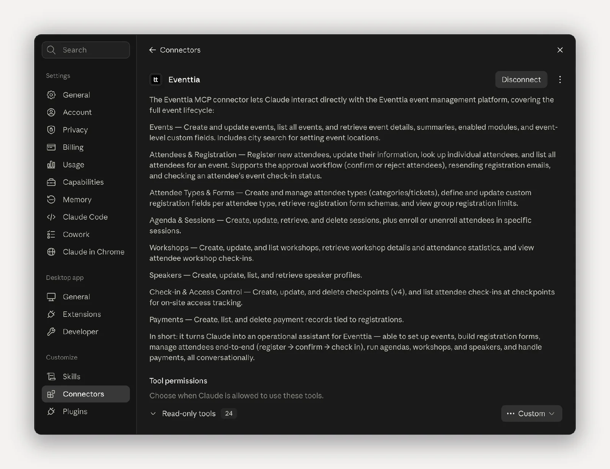Viewport: 610px width, 469px height.
Task: Click the Eventtia connector title
Action: click(x=184, y=79)
